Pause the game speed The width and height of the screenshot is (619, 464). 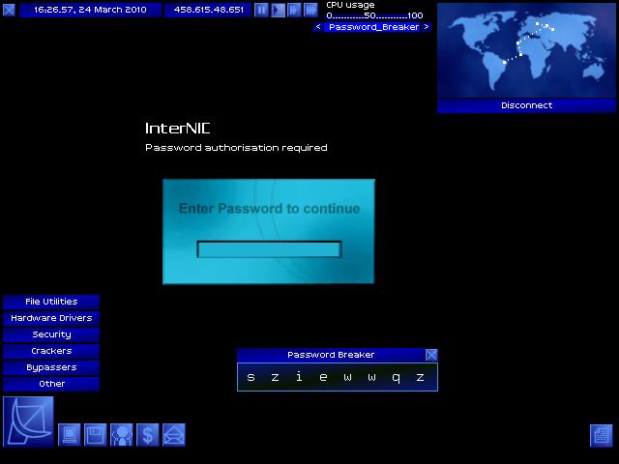[x=261, y=10]
